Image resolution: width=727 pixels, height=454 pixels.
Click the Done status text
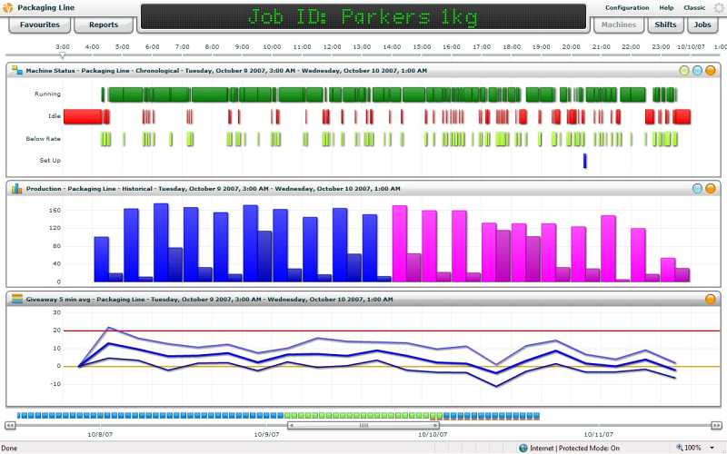[9, 448]
